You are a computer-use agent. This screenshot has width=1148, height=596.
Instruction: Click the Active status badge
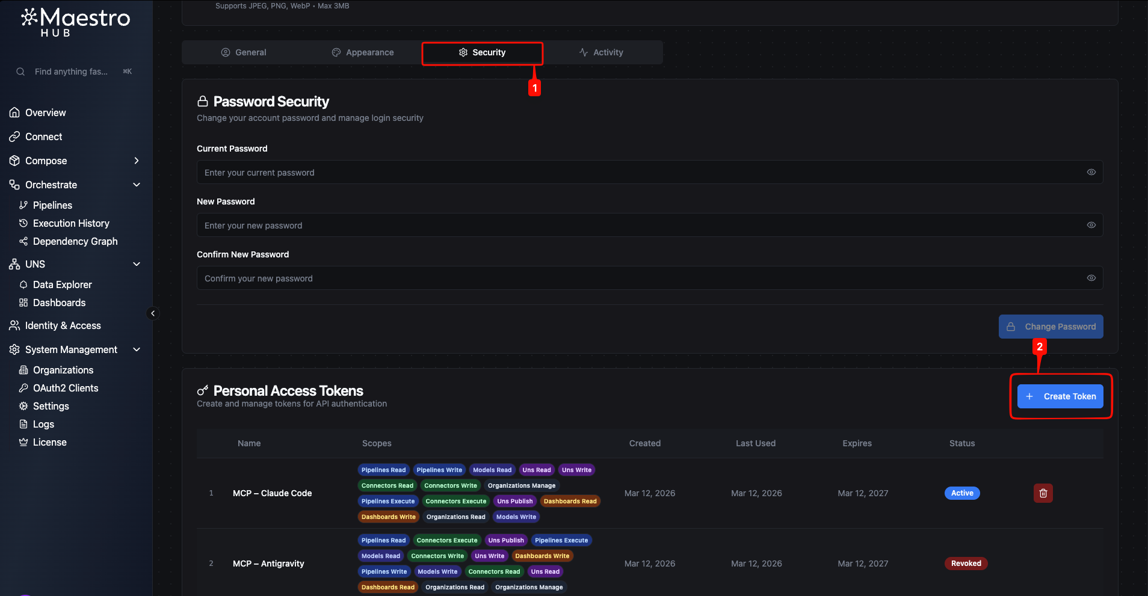click(x=961, y=493)
